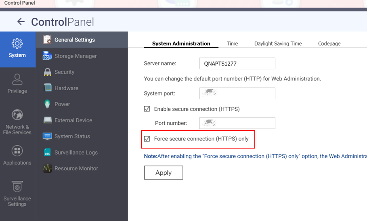Open the System gear category
The height and width of the screenshot is (221, 367).
[x=17, y=48]
